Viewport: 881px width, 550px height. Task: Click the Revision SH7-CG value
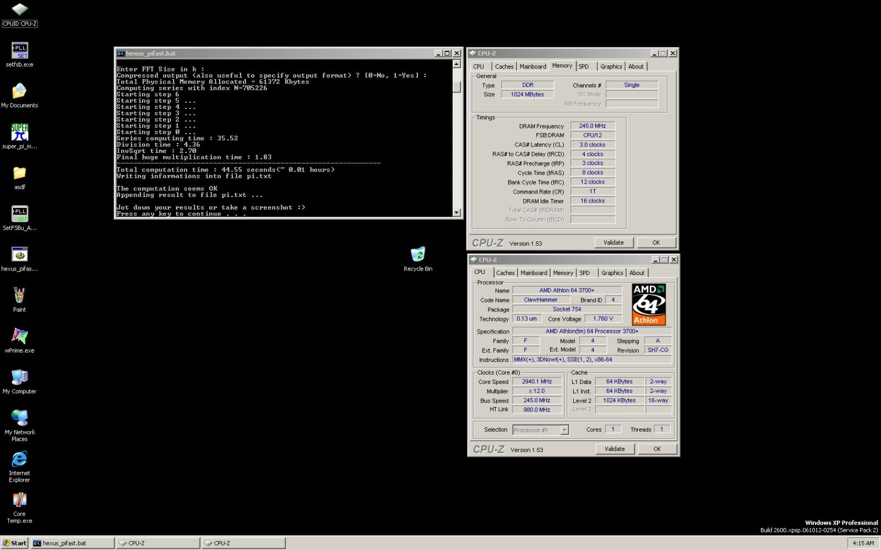tap(658, 350)
